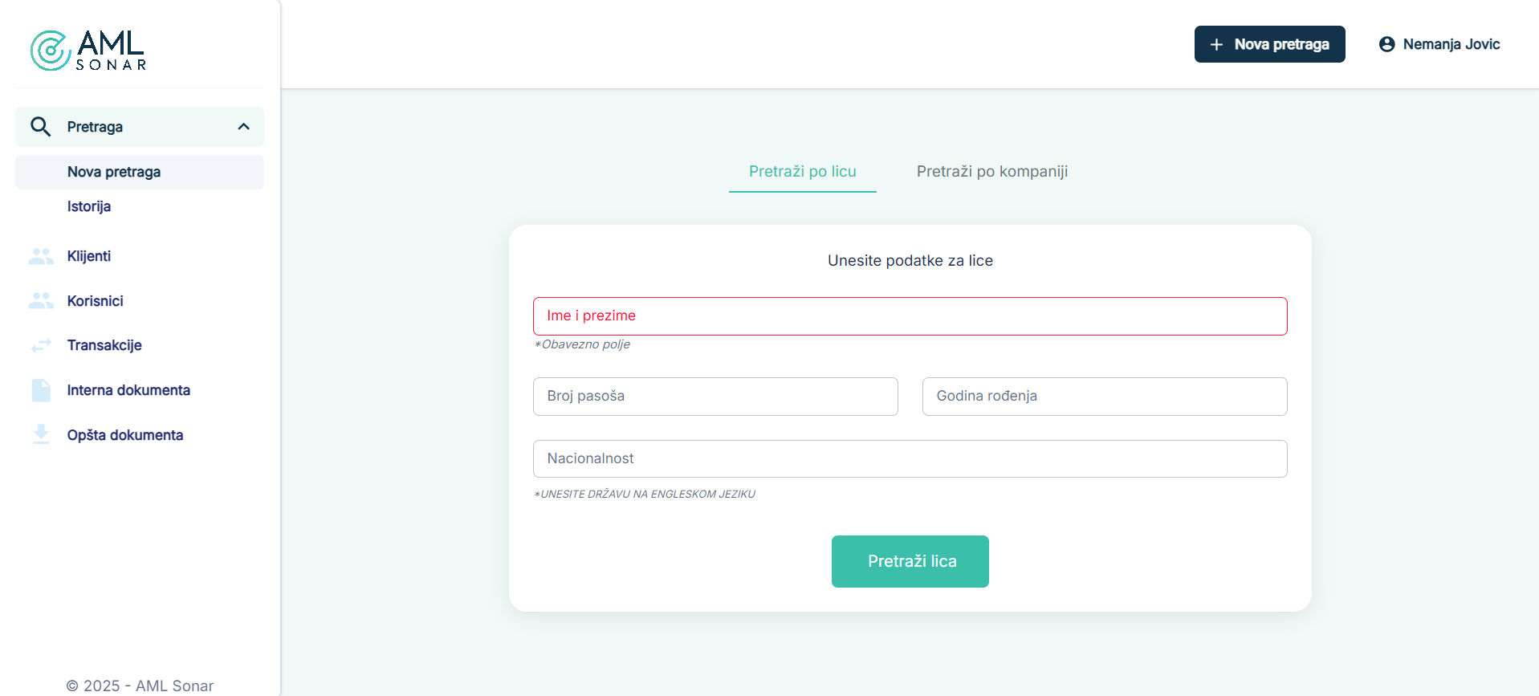Screen dimensions: 1539x696
Task: Click the Korisnici people icon
Action: (x=41, y=301)
